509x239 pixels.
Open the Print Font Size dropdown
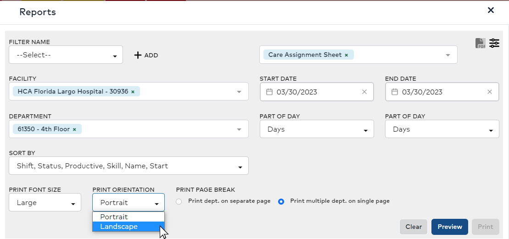(x=45, y=203)
